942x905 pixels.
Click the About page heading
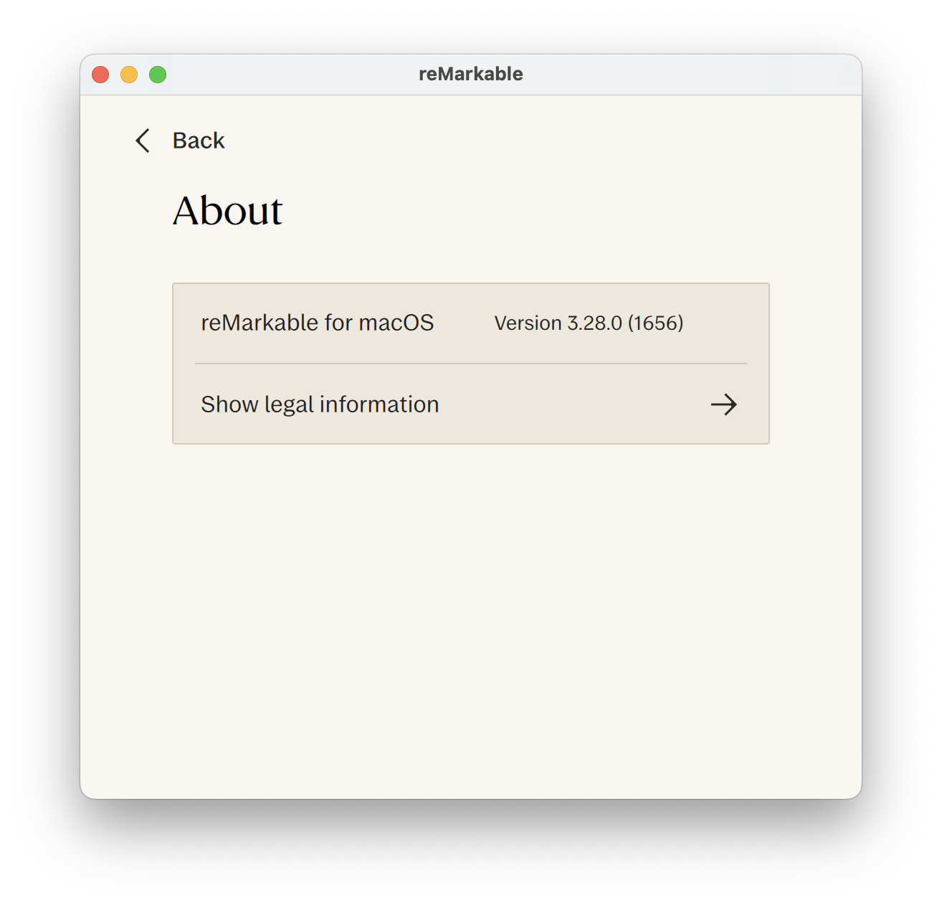coord(227,211)
